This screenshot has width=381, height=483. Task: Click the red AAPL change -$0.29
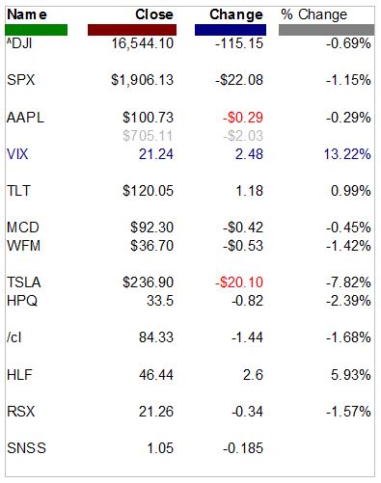(x=243, y=118)
